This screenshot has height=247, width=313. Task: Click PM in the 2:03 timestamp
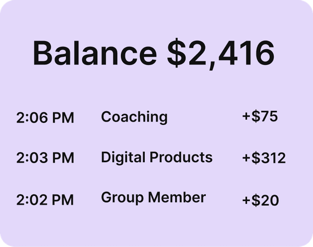(x=63, y=158)
